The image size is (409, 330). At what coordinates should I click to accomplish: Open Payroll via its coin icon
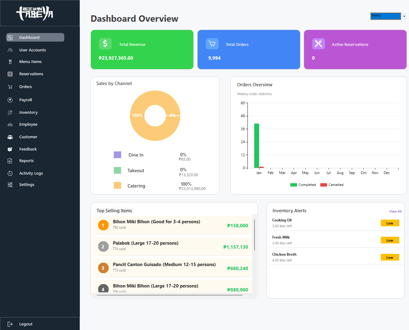point(10,100)
